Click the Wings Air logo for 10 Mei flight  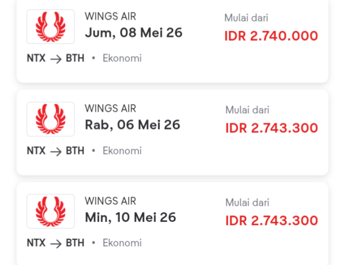pos(51,211)
